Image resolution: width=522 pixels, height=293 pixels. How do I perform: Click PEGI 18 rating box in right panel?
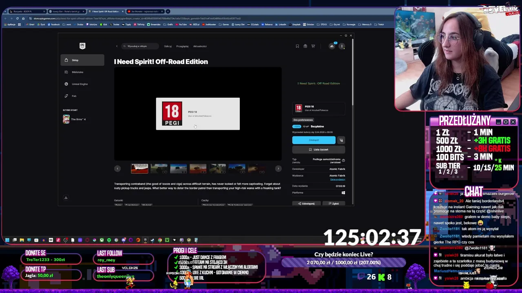click(x=319, y=108)
